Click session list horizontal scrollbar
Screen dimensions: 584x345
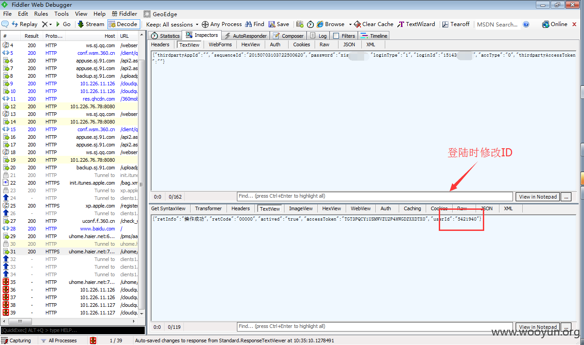click(70, 322)
